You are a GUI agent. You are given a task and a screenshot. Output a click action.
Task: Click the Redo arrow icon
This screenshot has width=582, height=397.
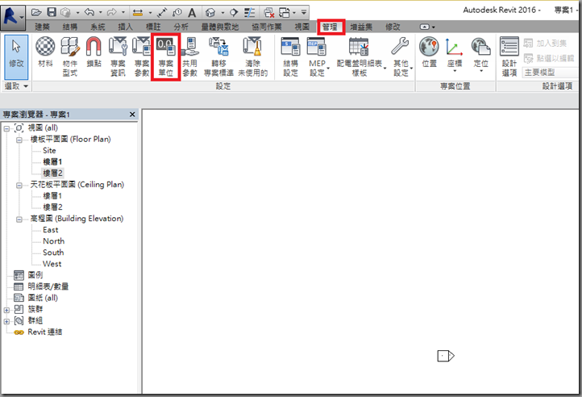pos(111,13)
